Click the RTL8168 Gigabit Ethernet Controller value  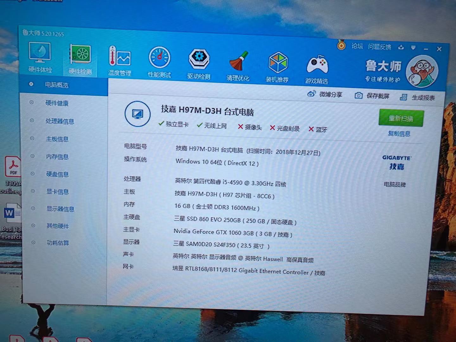(249, 271)
